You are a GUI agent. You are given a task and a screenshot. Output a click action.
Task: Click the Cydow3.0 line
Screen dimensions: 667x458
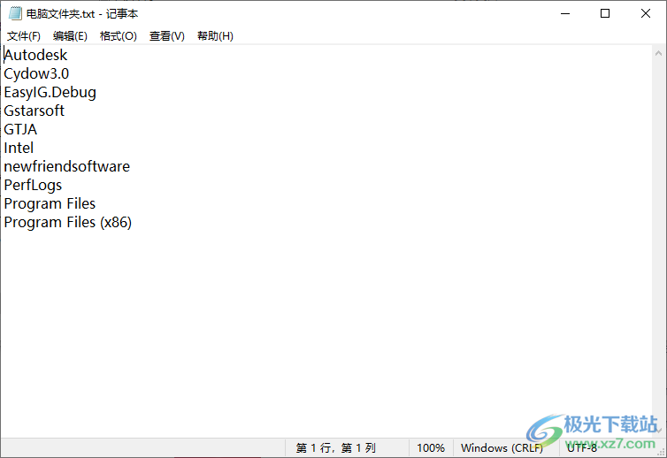tap(36, 74)
